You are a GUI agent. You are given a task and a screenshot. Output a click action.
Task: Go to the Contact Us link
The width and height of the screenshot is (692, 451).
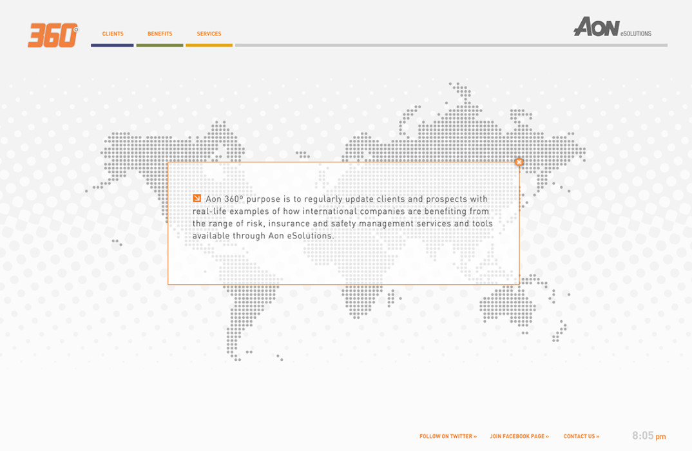click(581, 436)
